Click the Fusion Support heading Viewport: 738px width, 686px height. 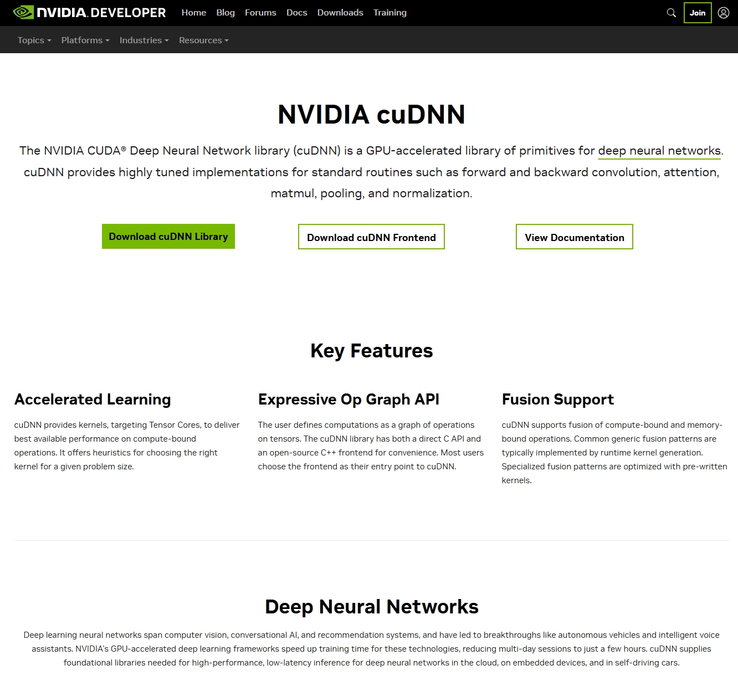[558, 400]
